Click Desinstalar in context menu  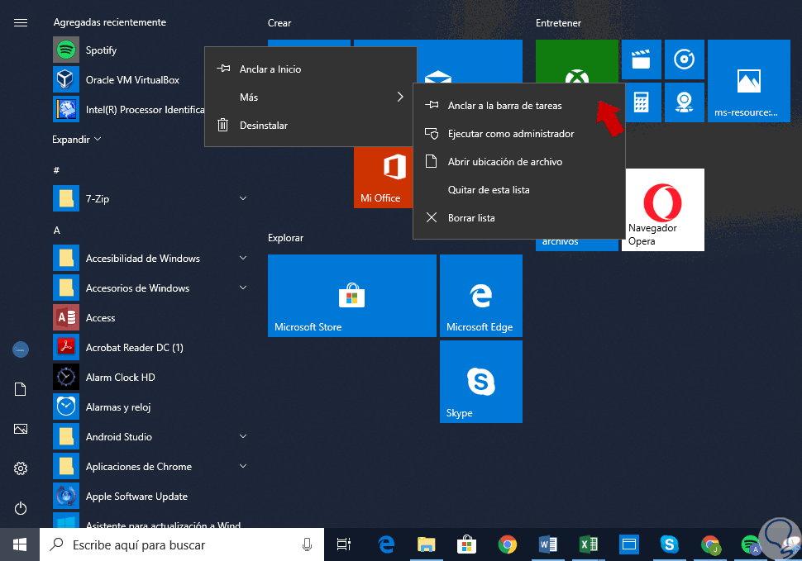click(263, 126)
